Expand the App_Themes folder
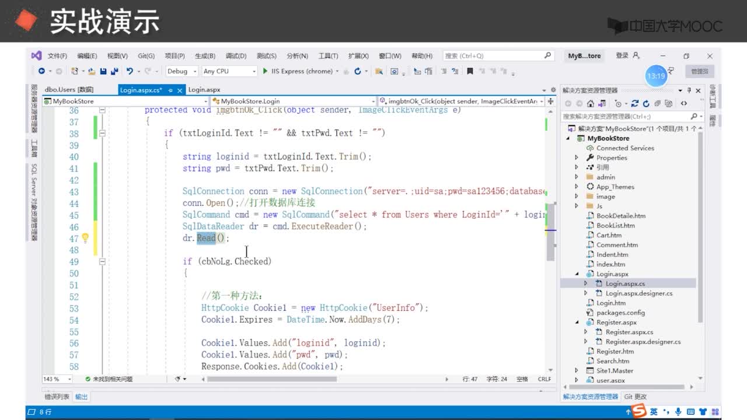747x420 pixels. 577,187
